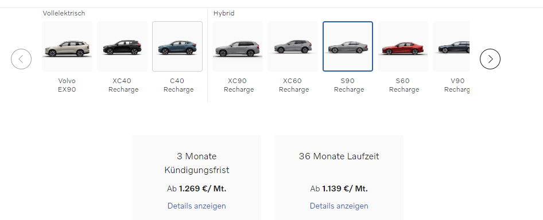Click the Volvo EX90 model label
Screen dimensions: 543x220
click(x=67, y=85)
